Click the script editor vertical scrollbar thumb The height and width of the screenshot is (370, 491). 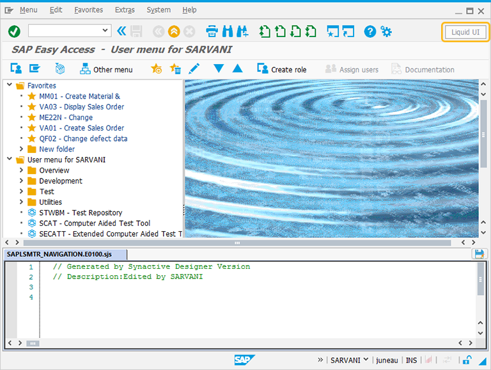[x=480, y=279]
